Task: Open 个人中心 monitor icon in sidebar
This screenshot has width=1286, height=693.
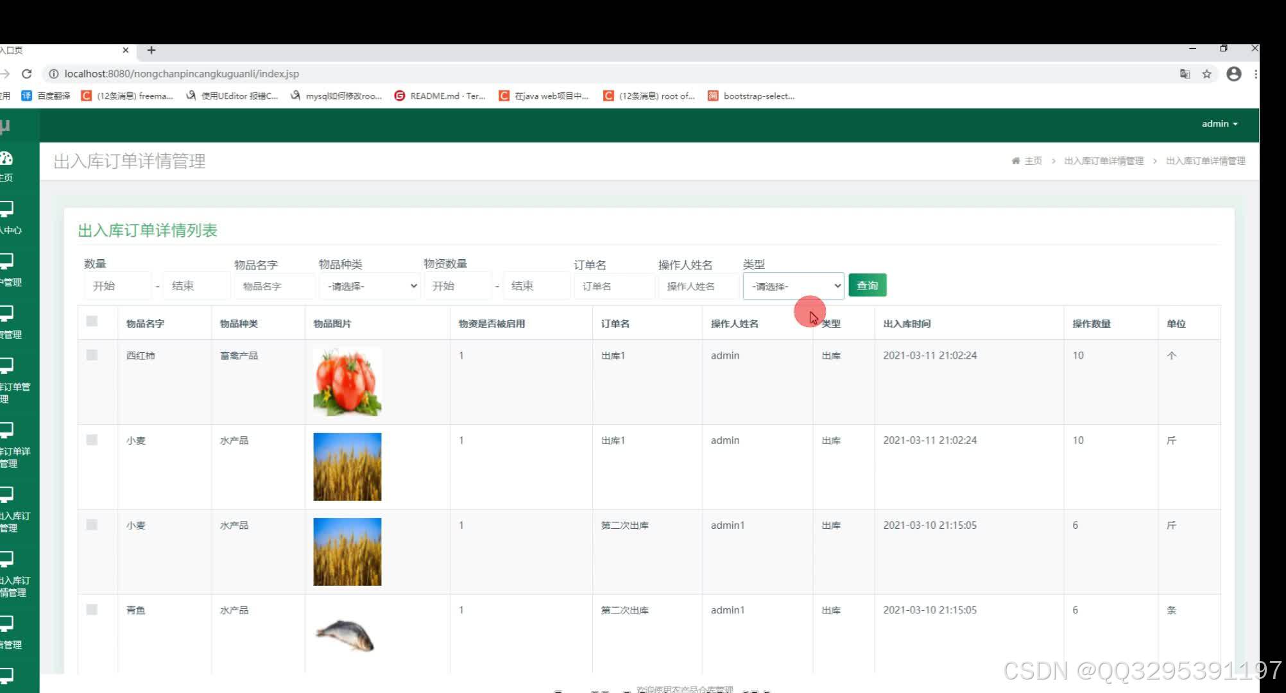Action: pyautogui.click(x=6, y=209)
